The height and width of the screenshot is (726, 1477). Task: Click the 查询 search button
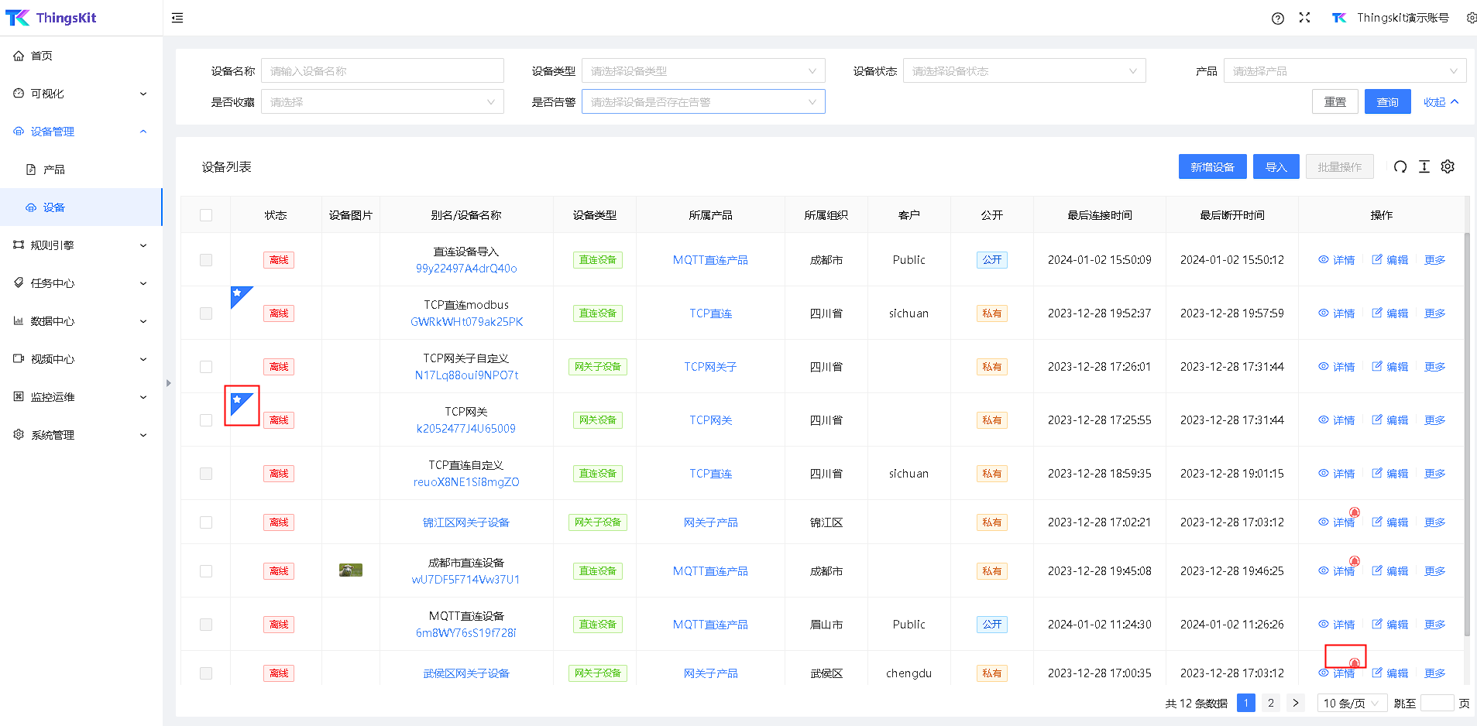(1387, 102)
